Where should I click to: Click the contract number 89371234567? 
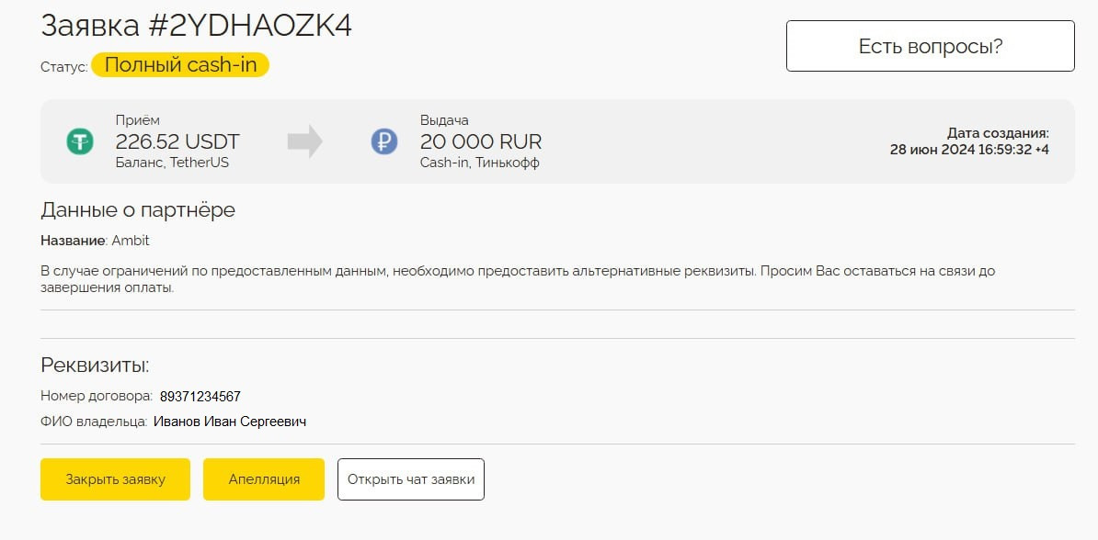200,397
